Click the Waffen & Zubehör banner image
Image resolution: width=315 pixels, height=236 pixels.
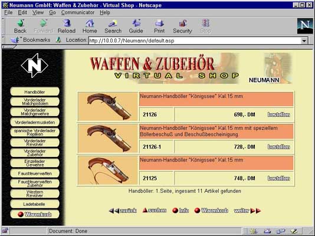(165, 68)
